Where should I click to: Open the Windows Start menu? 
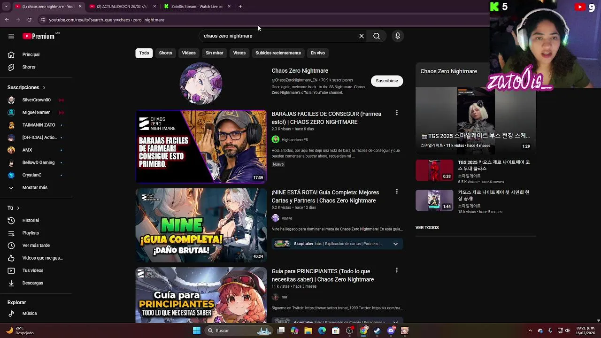pyautogui.click(x=197, y=330)
